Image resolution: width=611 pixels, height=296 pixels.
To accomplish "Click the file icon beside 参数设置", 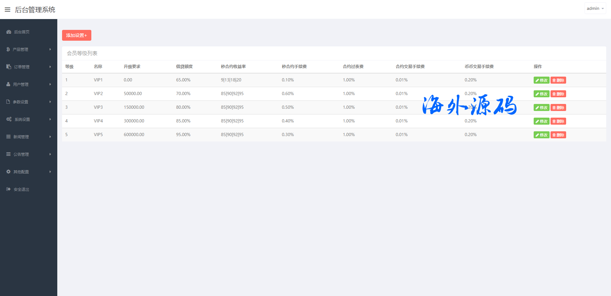I will (x=8, y=102).
